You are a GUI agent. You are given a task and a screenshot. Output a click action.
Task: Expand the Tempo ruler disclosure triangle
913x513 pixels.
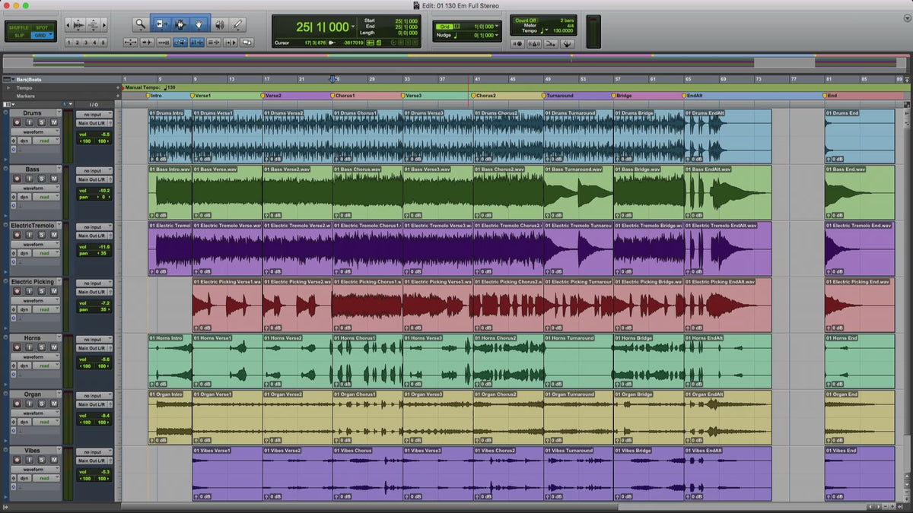pyautogui.click(x=8, y=87)
